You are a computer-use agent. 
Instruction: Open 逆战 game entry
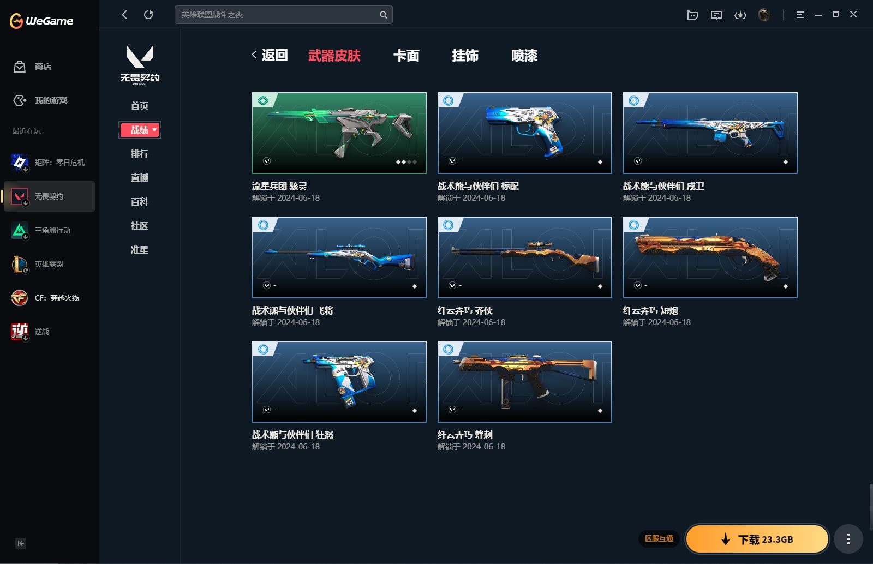point(49,332)
